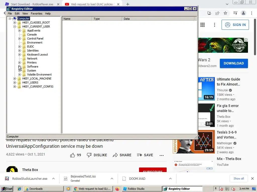Sort registry values by Data column

click(158, 19)
